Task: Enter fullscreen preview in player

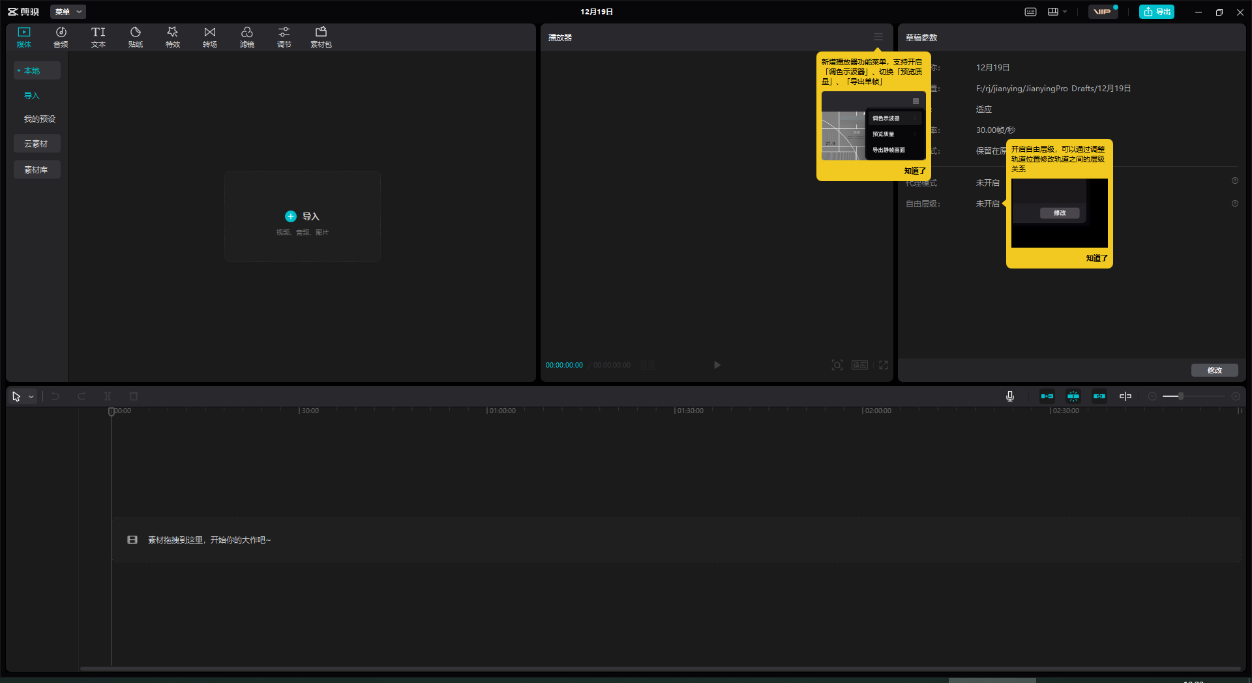Action: point(884,365)
